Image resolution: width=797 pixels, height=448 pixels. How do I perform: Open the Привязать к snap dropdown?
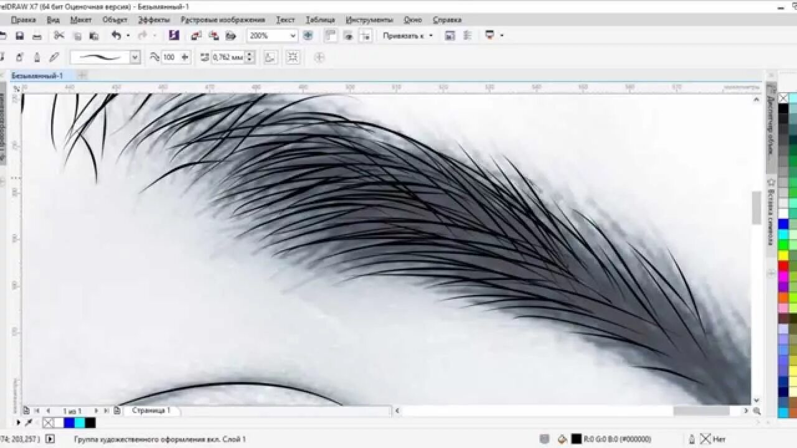[x=408, y=35]
